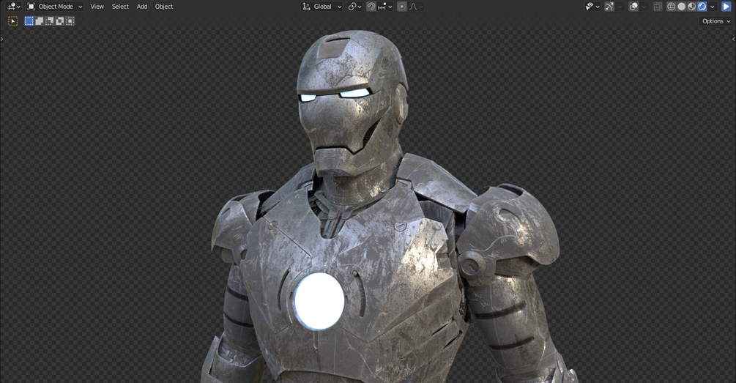The image size is (736, 383).
Task: Switch to Wireframe shading
Action: click(x=672, y=7)
